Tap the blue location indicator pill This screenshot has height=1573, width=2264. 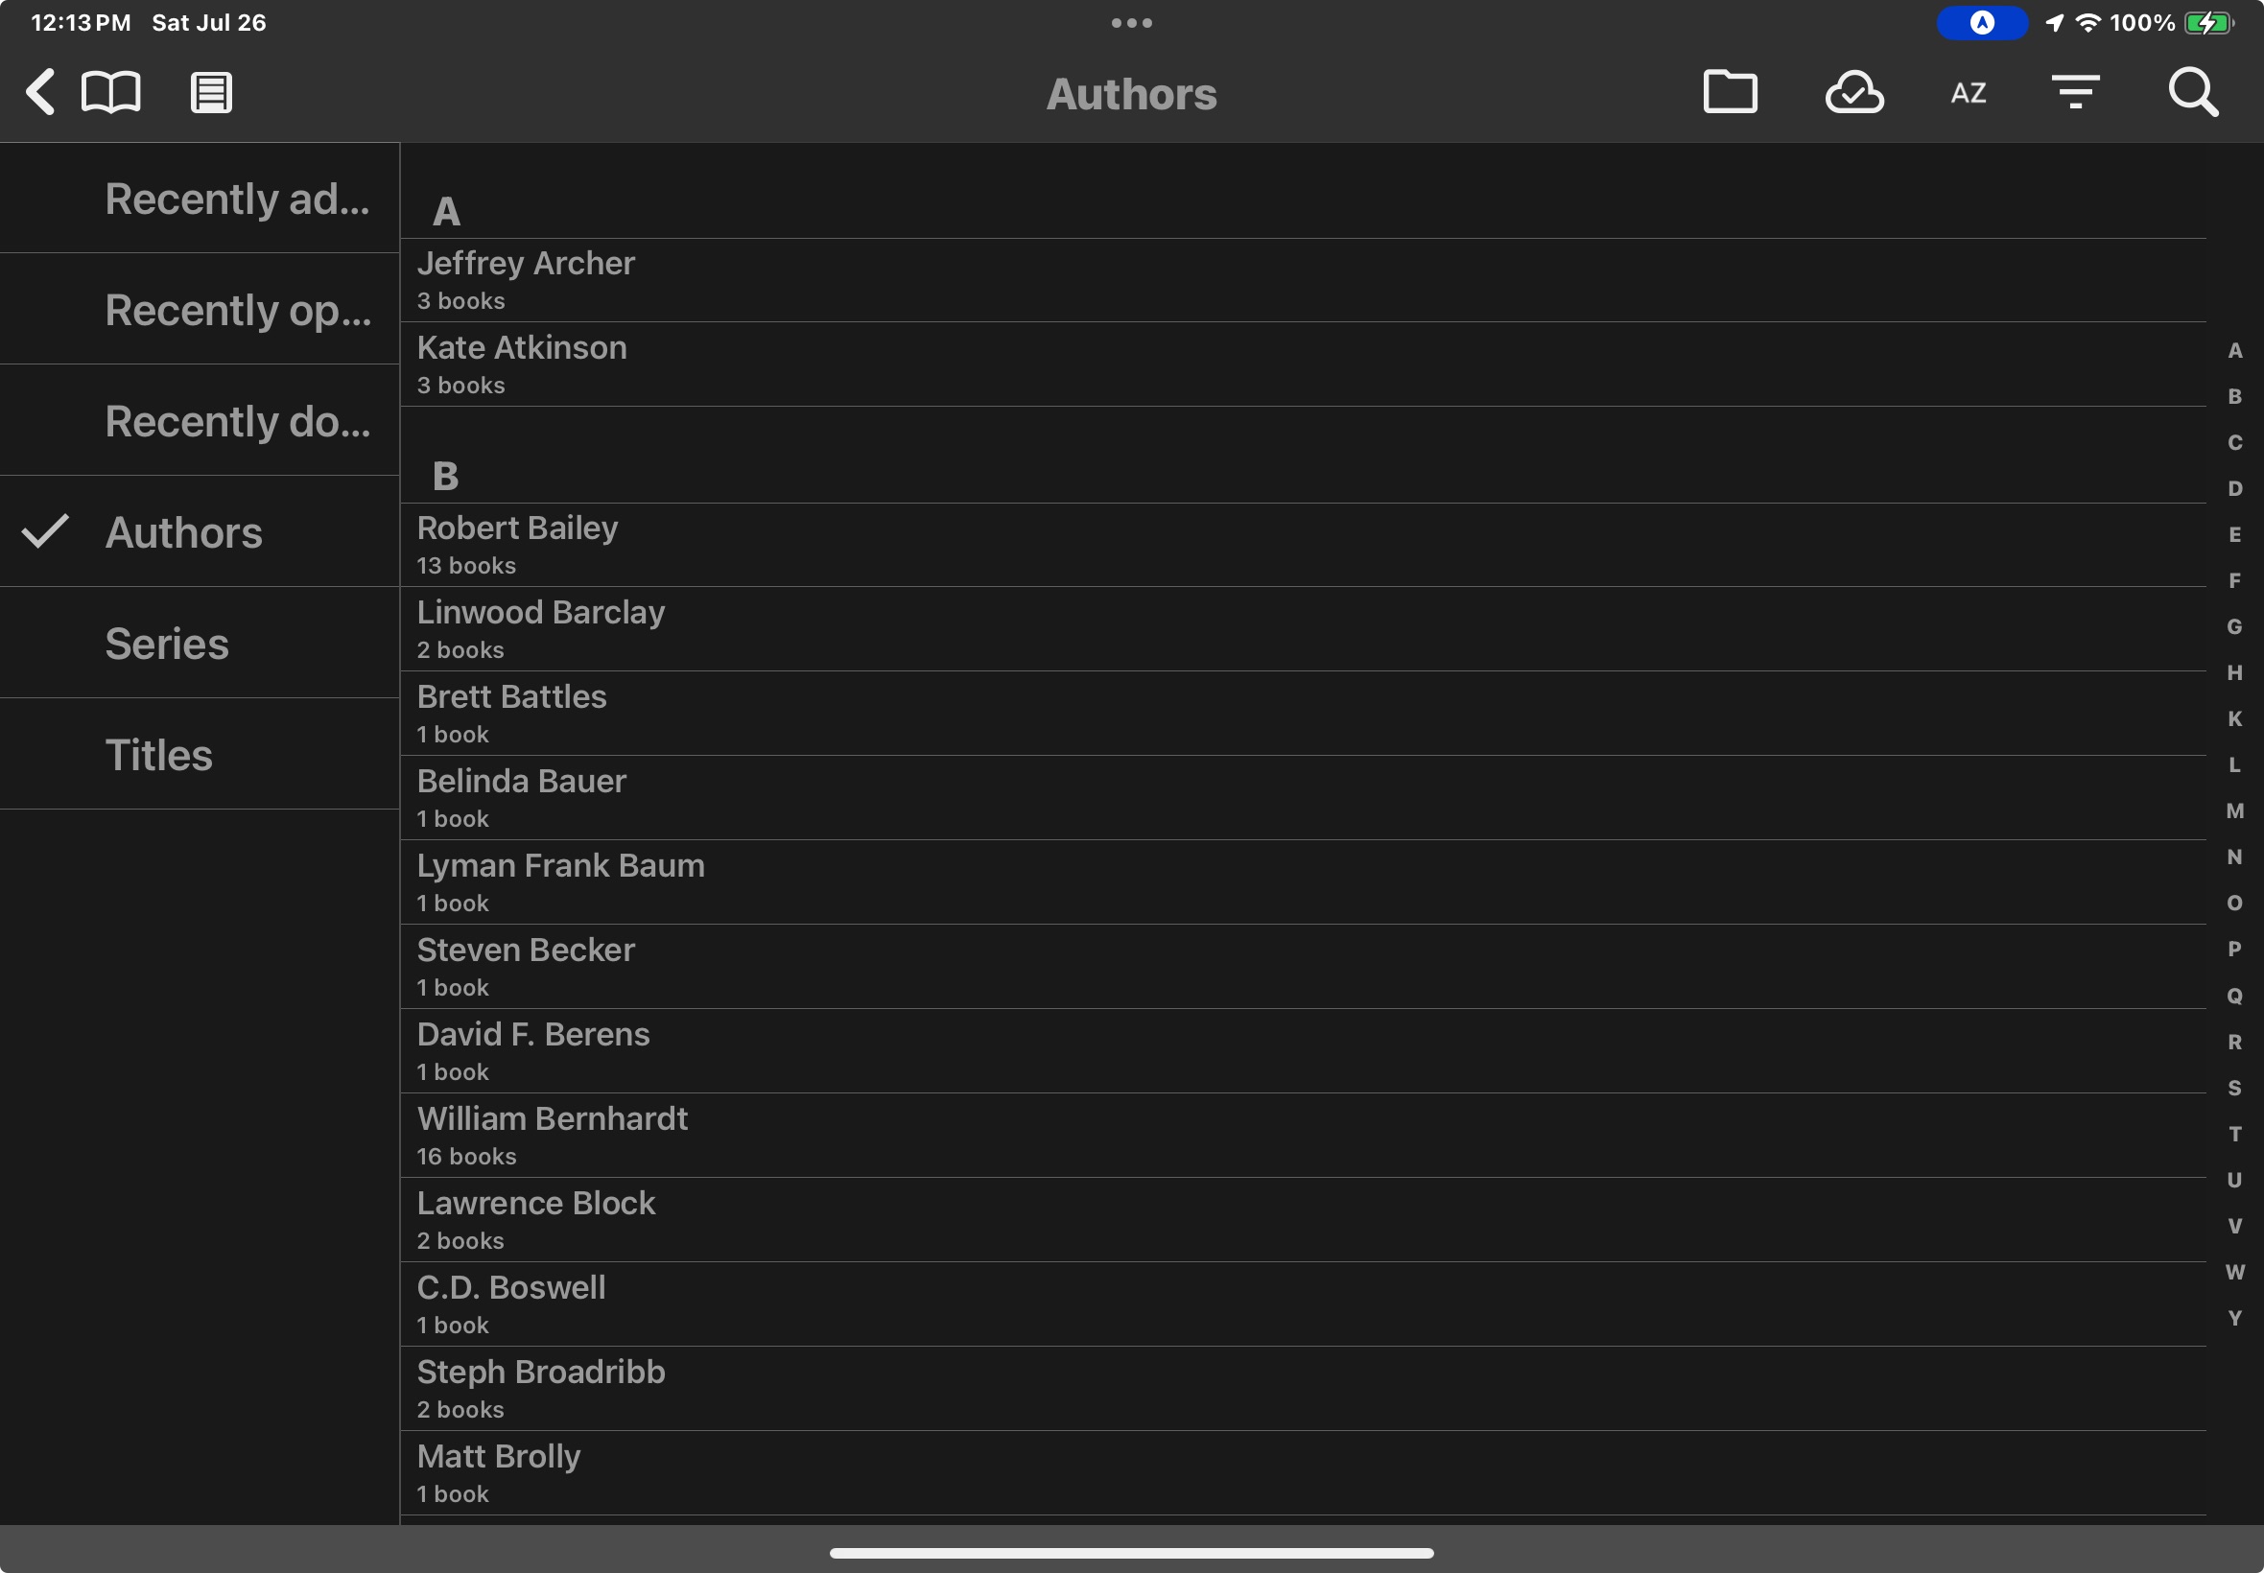pyautogui.click(x=1981, y=23)
